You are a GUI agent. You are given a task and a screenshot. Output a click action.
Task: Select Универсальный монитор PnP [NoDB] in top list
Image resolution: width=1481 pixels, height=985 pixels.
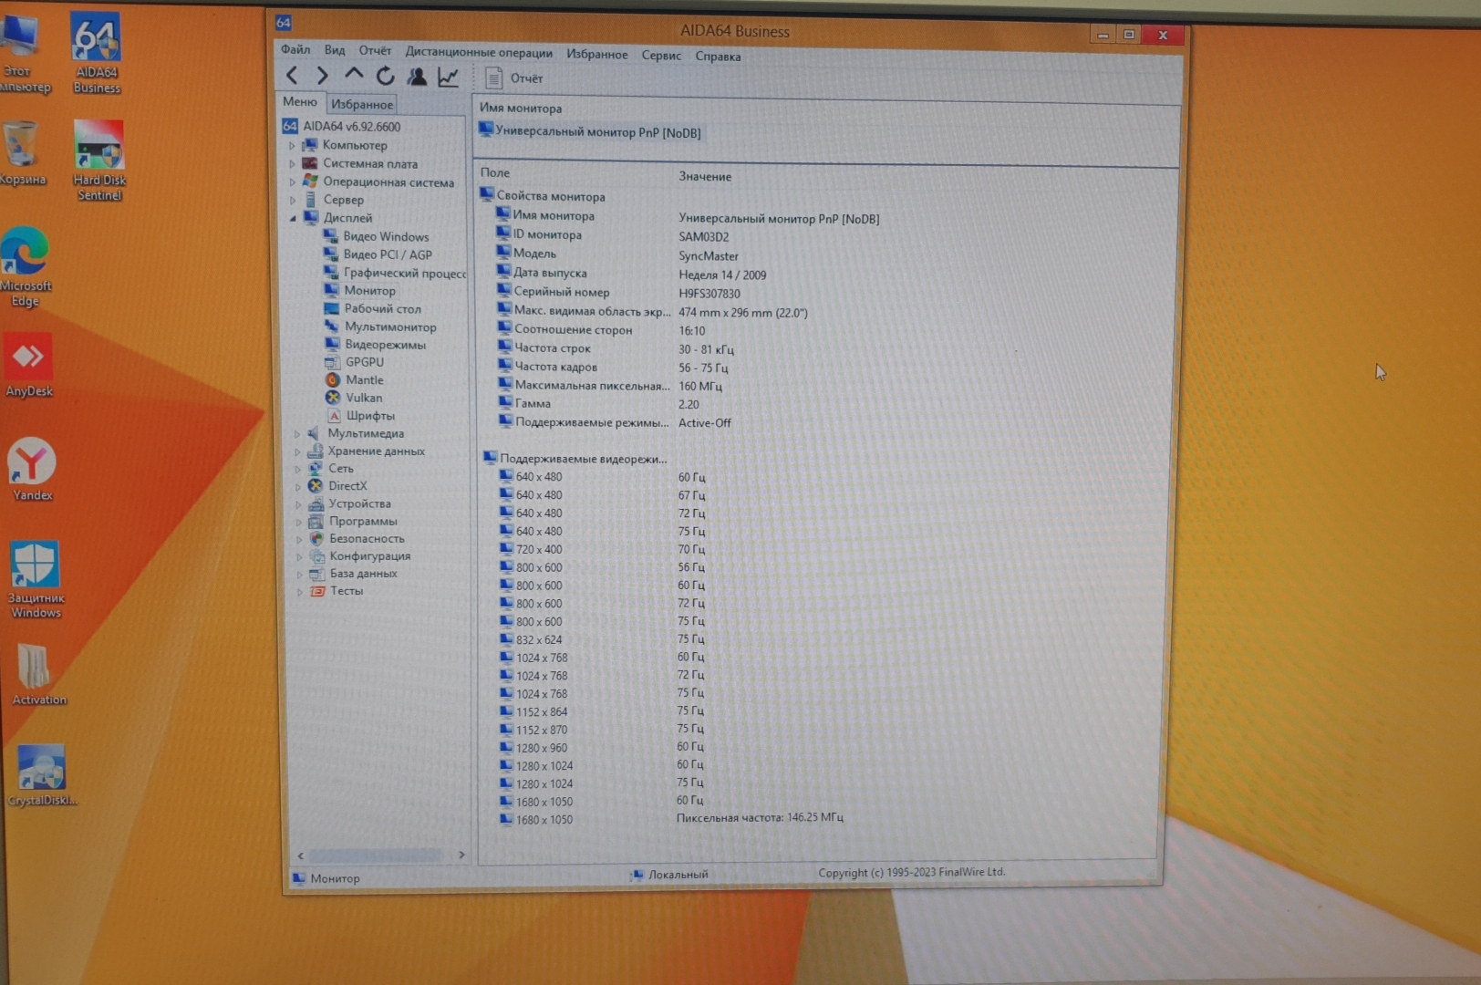(x=590, y=132)
